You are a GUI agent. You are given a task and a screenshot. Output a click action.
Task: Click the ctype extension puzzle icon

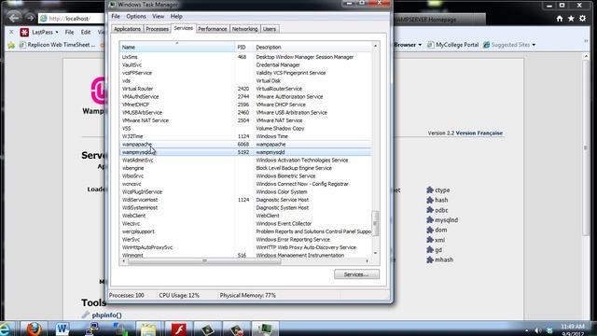[x=430, y=189]
